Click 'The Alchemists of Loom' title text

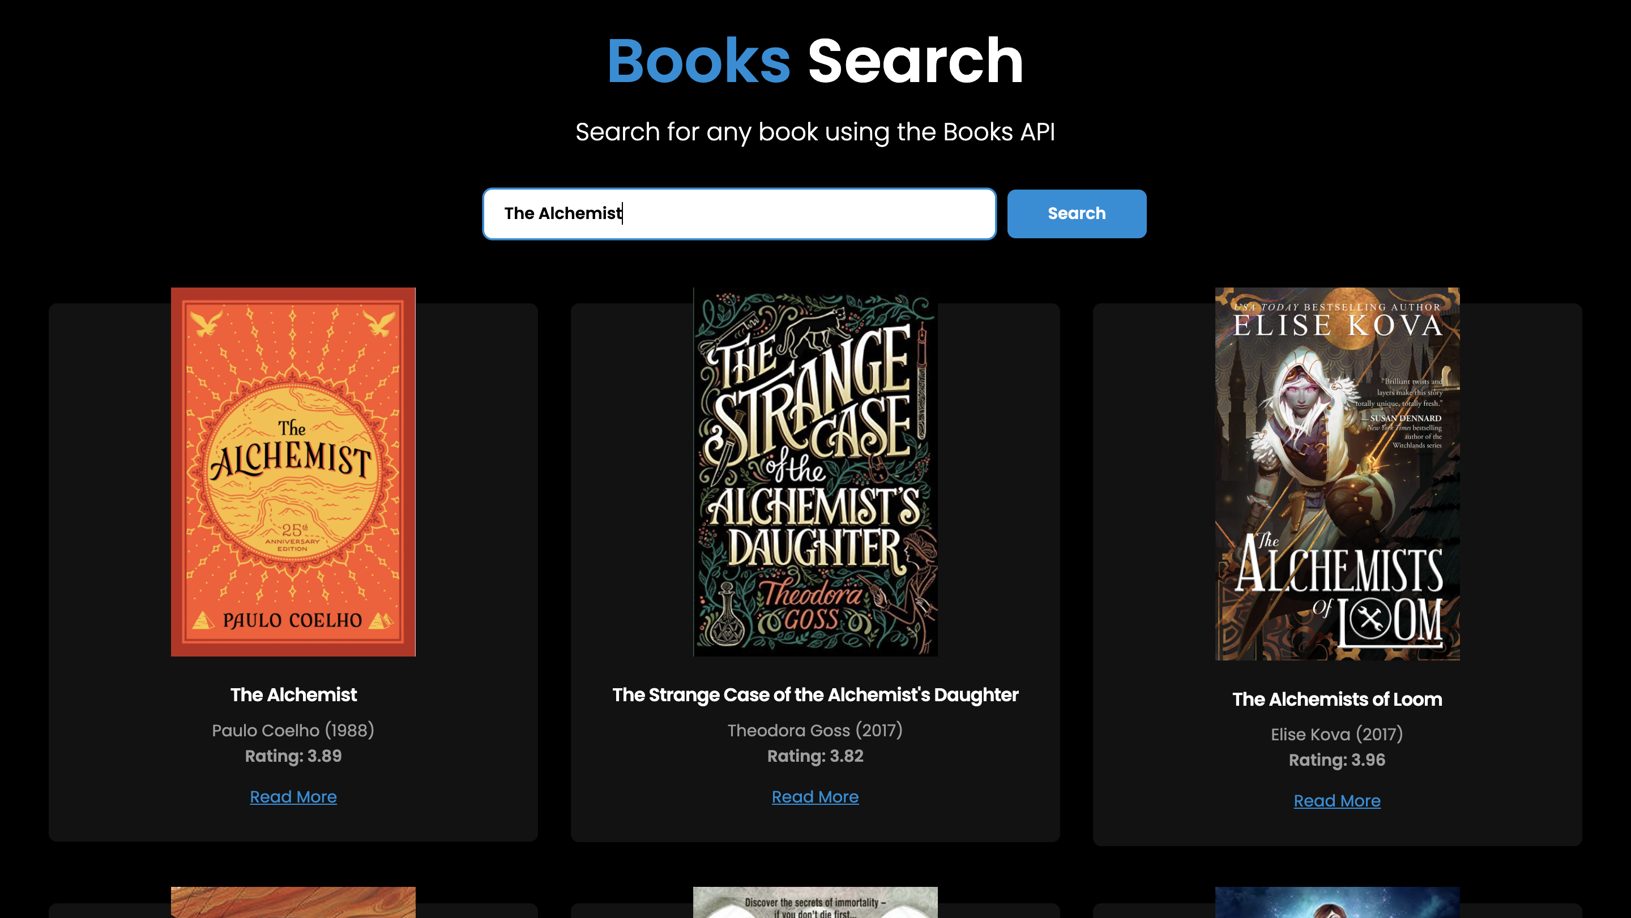click(1337, 699)
